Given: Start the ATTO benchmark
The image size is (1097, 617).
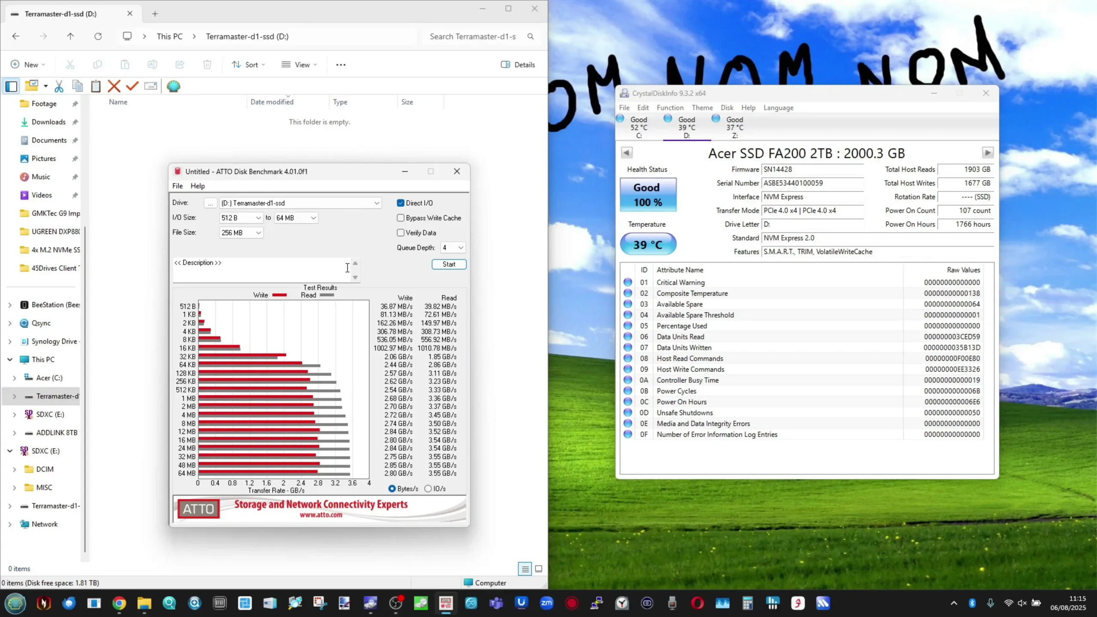Looking at the screenshot, I should (449, 264).
